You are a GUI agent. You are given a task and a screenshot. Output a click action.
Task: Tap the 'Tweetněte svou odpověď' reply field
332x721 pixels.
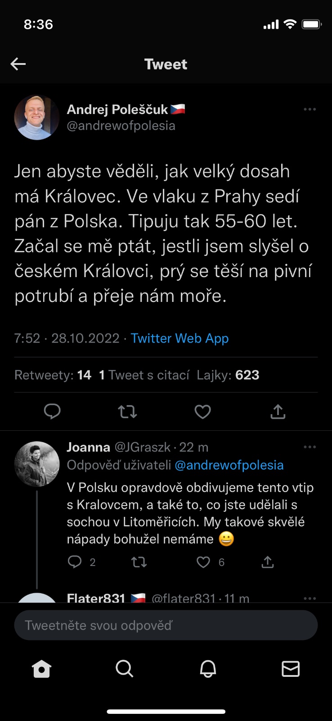click(x=166, y=625)
